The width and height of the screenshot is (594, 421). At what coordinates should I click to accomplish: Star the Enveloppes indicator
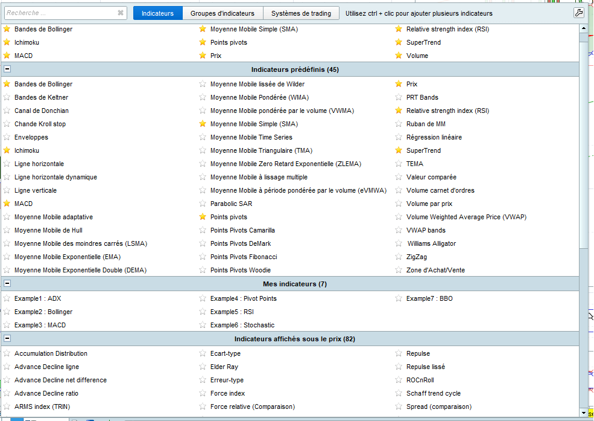click(7, 137)
